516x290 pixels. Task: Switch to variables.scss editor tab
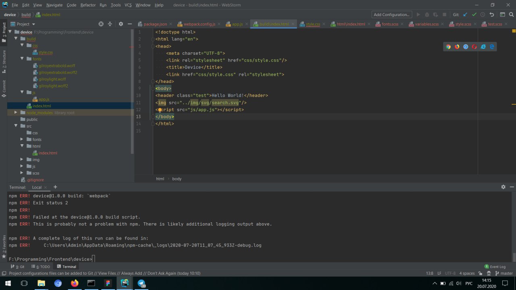tap(427, 24)
